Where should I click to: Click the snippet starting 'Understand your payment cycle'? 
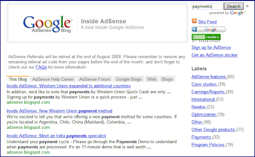[x=92, y=144]
